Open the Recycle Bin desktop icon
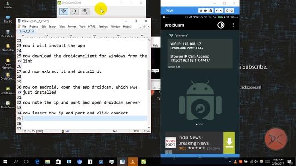This screenshot has width=296, height=166. 8,34
